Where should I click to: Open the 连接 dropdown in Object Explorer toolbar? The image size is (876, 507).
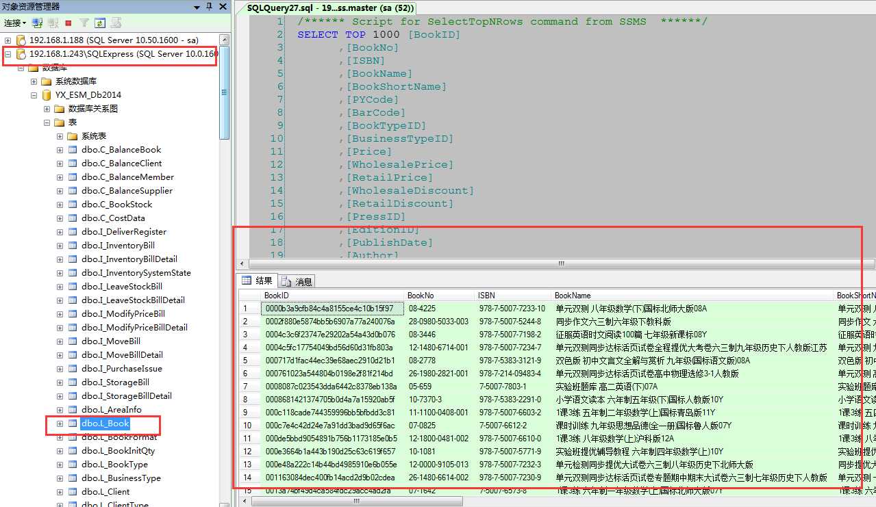tap(14, 23)
